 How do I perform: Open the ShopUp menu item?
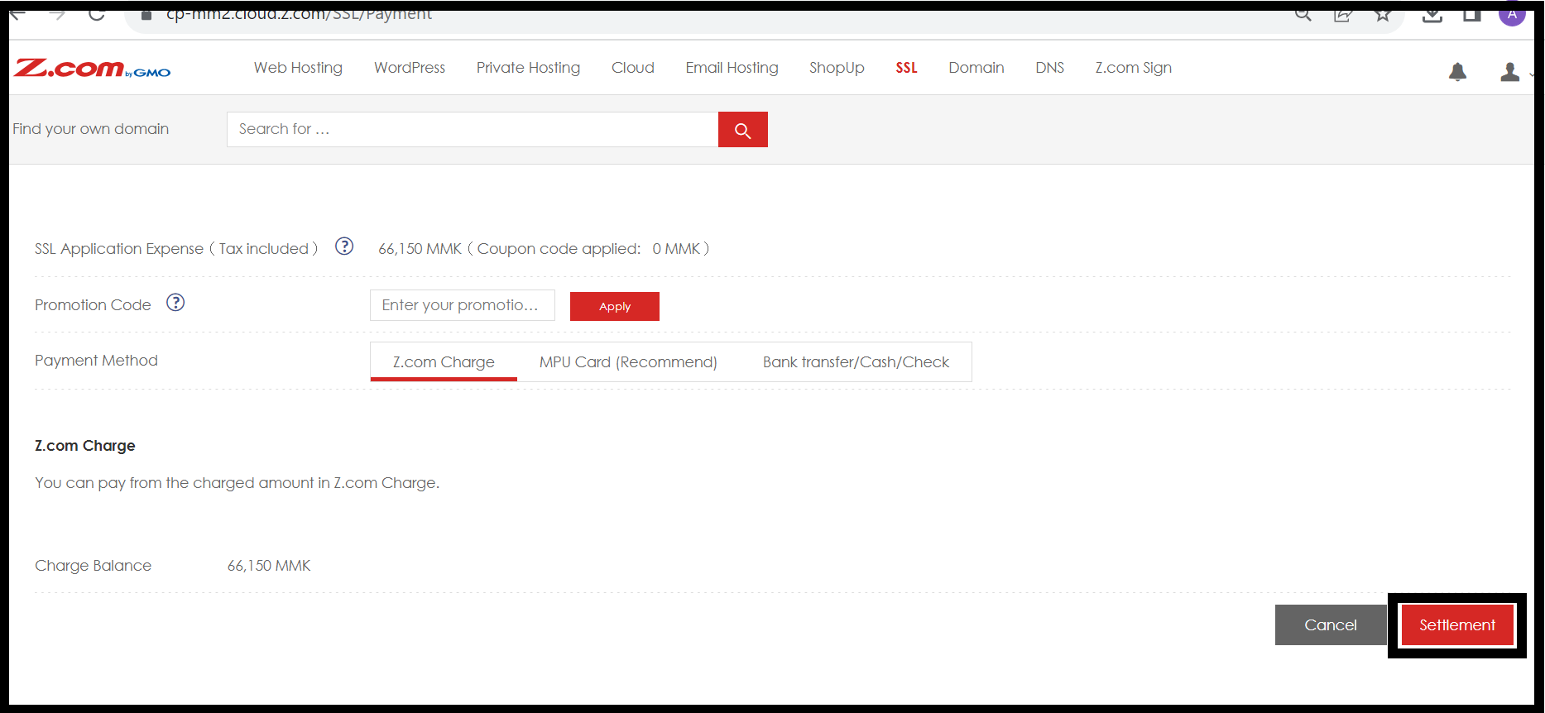pos(837,68)
